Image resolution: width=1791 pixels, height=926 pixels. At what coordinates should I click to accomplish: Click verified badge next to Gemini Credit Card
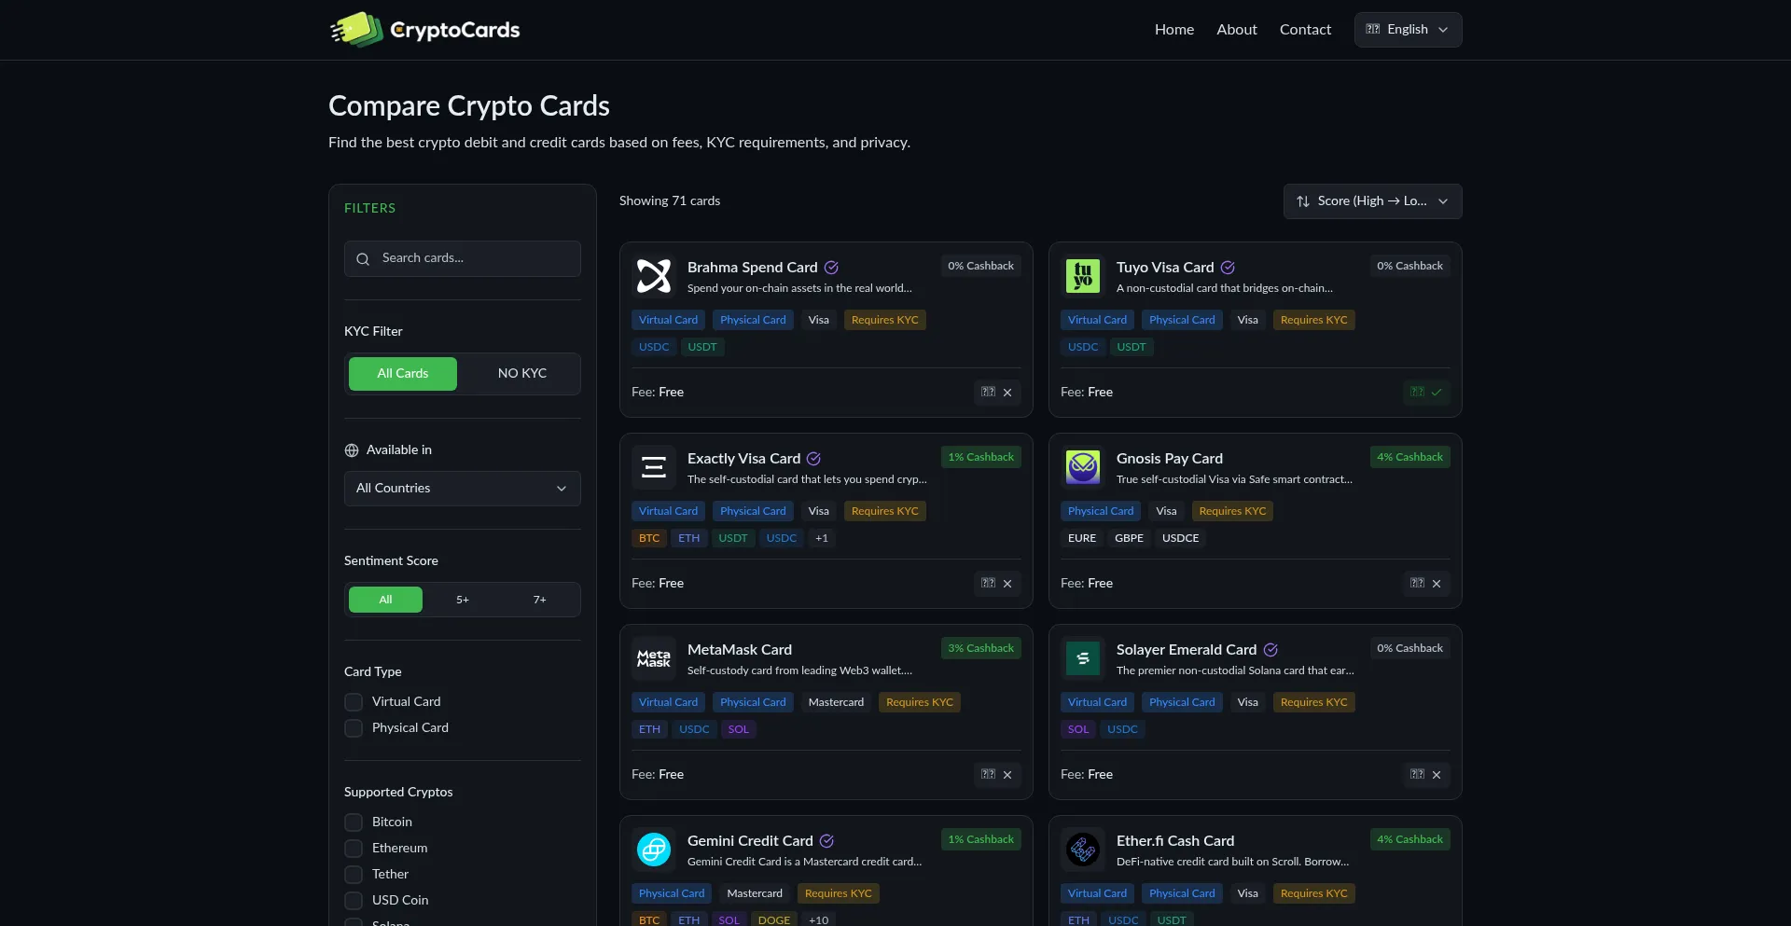pyautogui.click(x=826, y=841)
